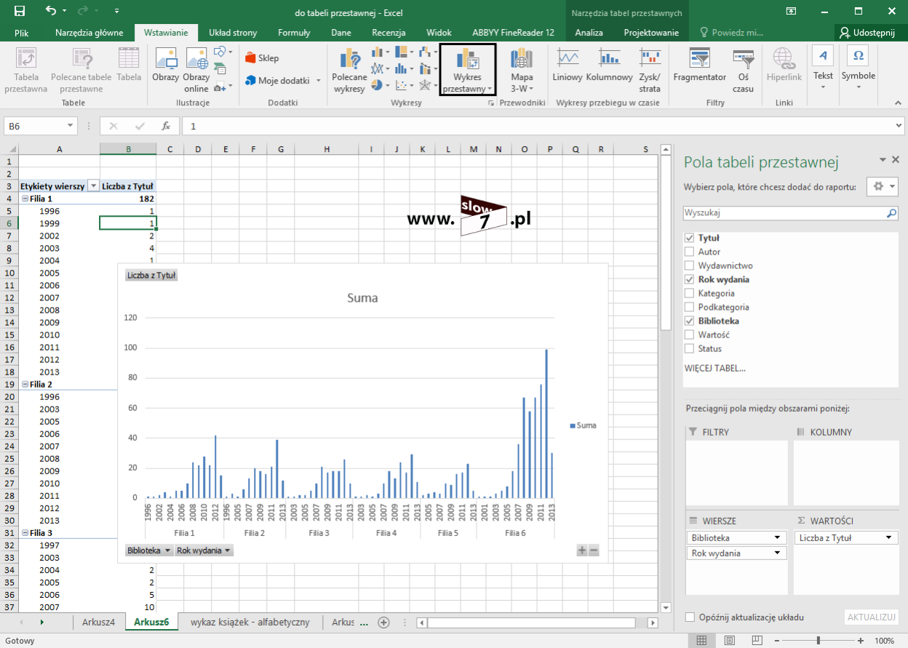Click the zoom in plus button

coord(861,641)
